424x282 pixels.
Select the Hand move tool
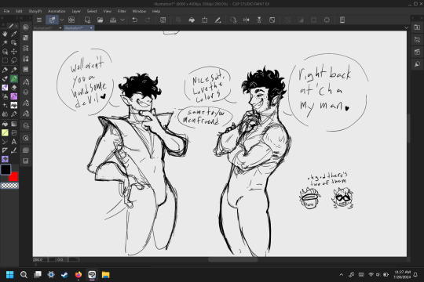(5, 34)
